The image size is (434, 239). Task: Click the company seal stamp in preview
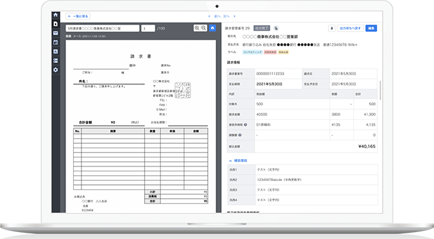coord(183,90)
